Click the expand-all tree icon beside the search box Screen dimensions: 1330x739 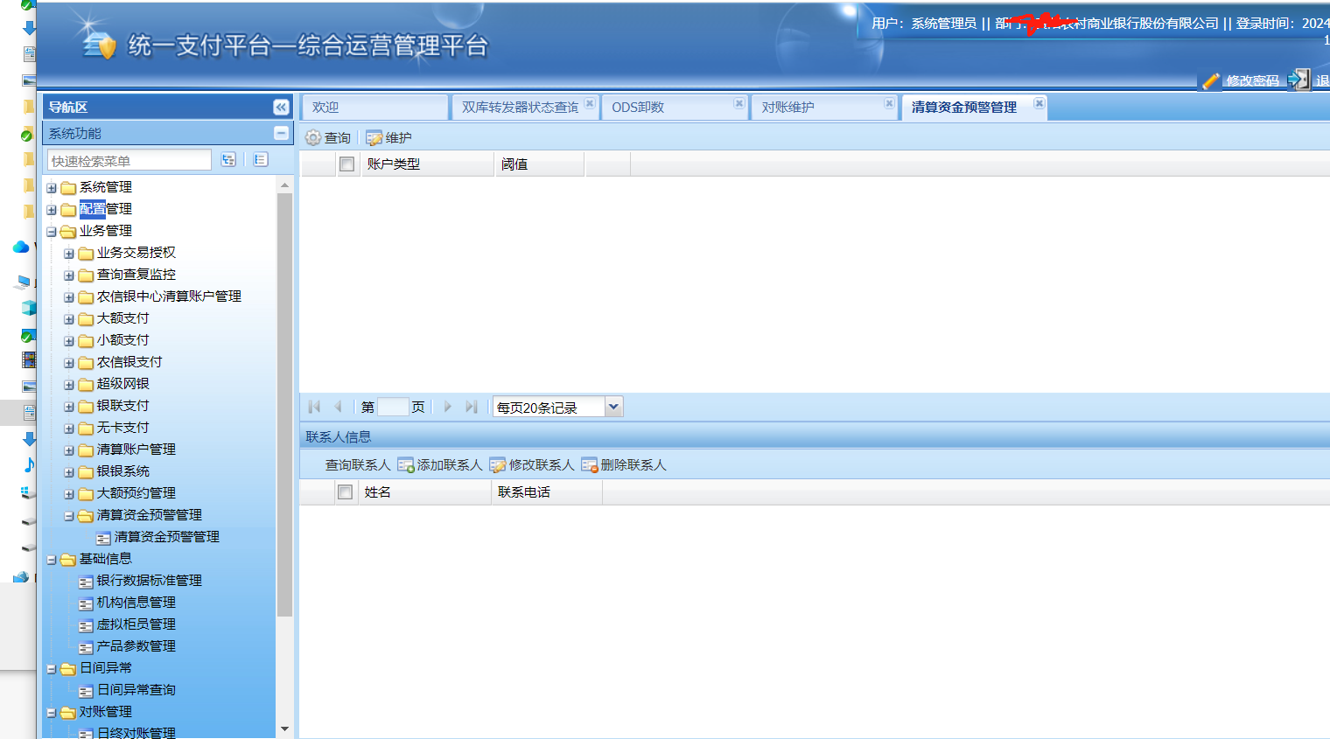(228, 159)
